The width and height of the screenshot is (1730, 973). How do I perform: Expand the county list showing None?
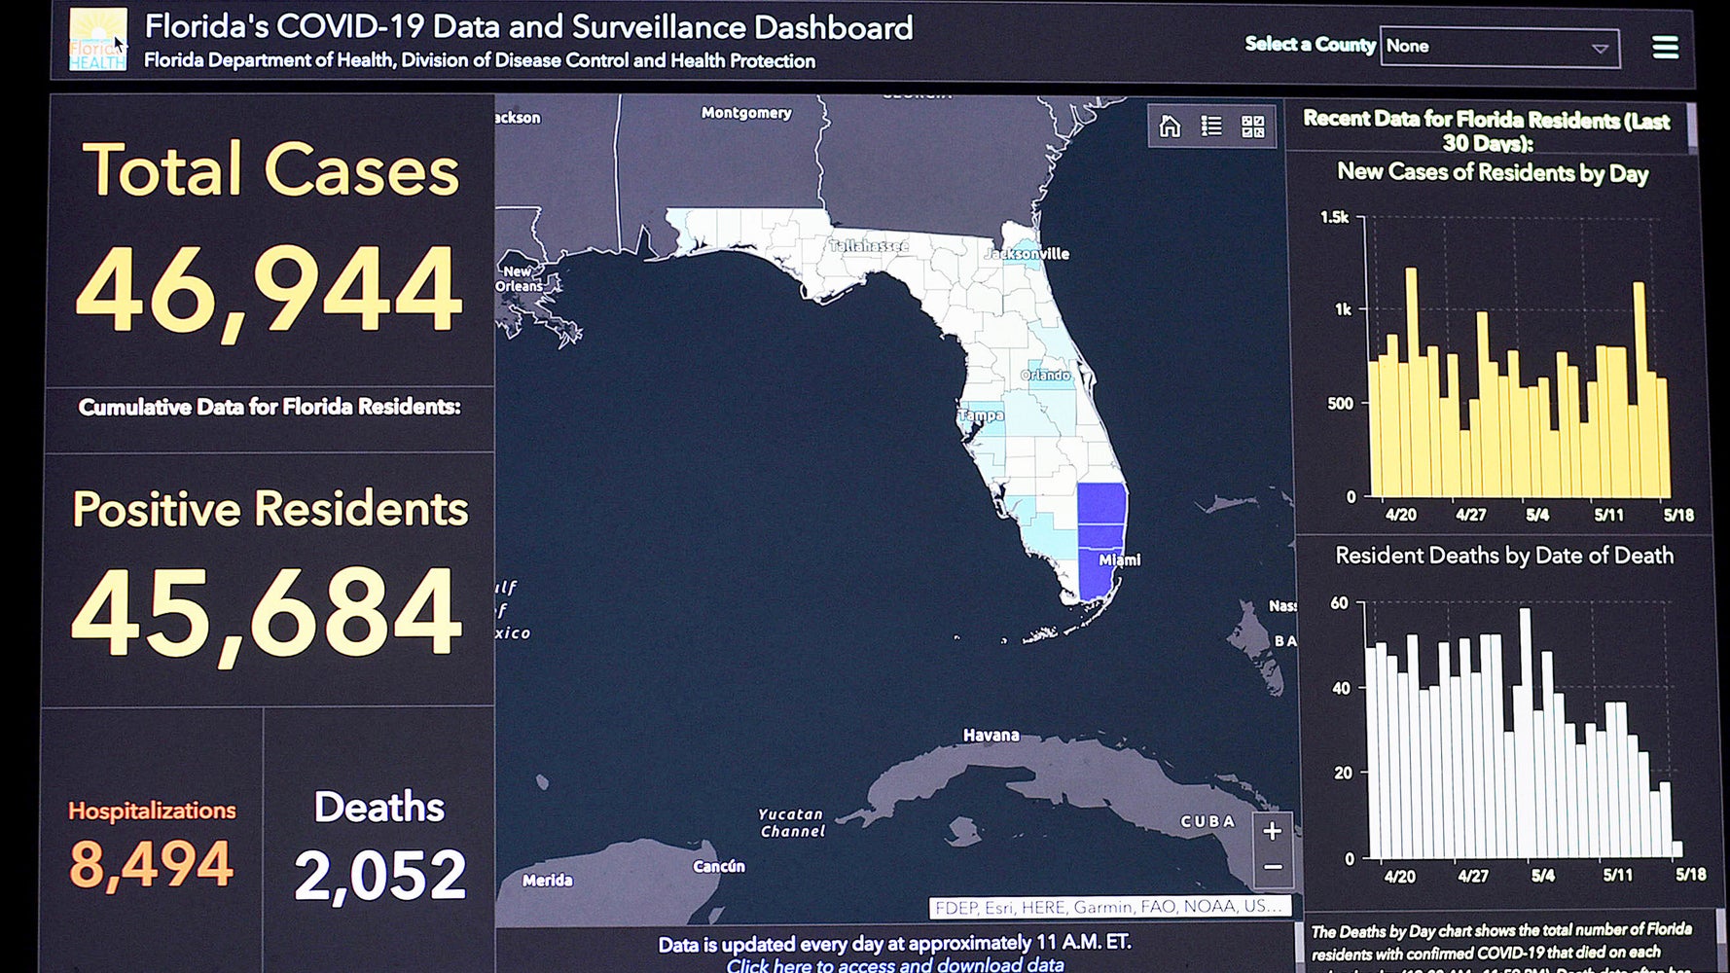pyautogui.click(x=1498, y=46)
